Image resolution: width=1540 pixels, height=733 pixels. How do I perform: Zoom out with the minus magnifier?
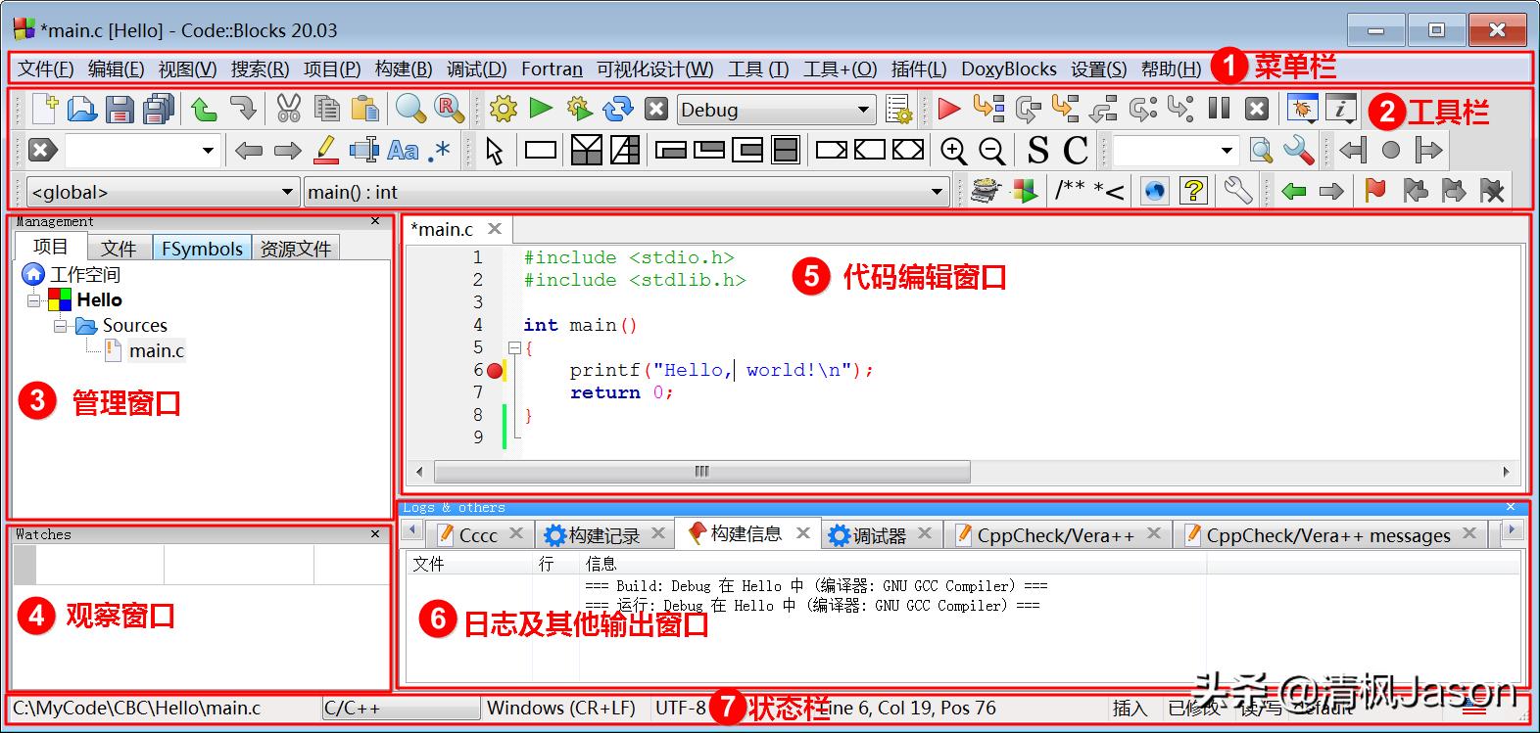coord(991,151)
